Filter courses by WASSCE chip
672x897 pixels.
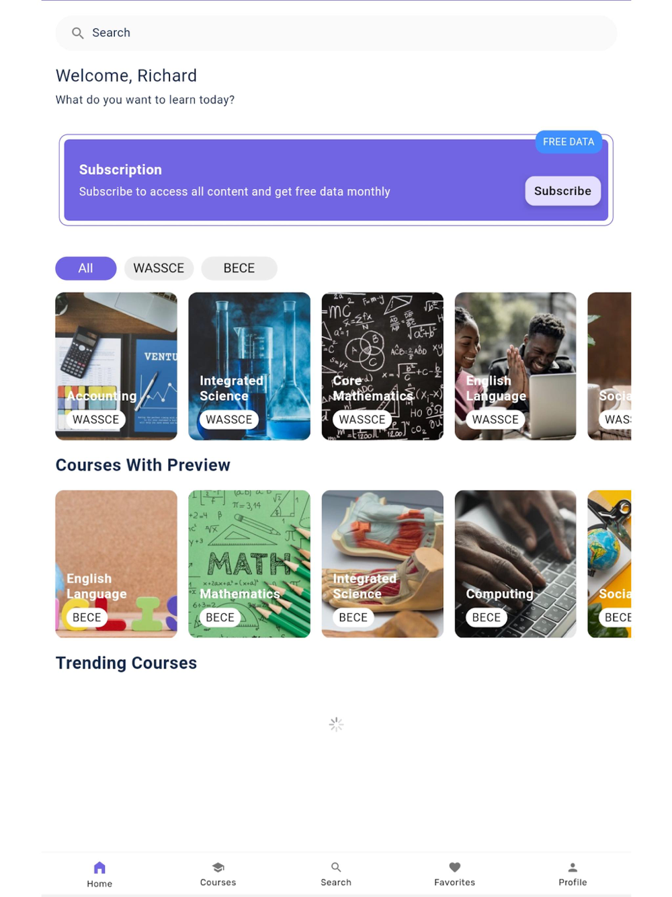(x=159, y=268)
